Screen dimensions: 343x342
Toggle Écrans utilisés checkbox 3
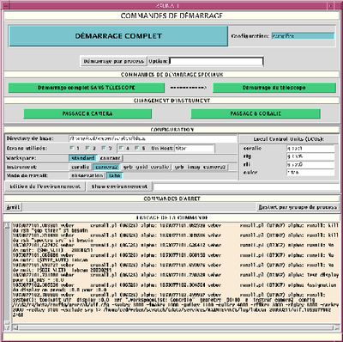104,149
